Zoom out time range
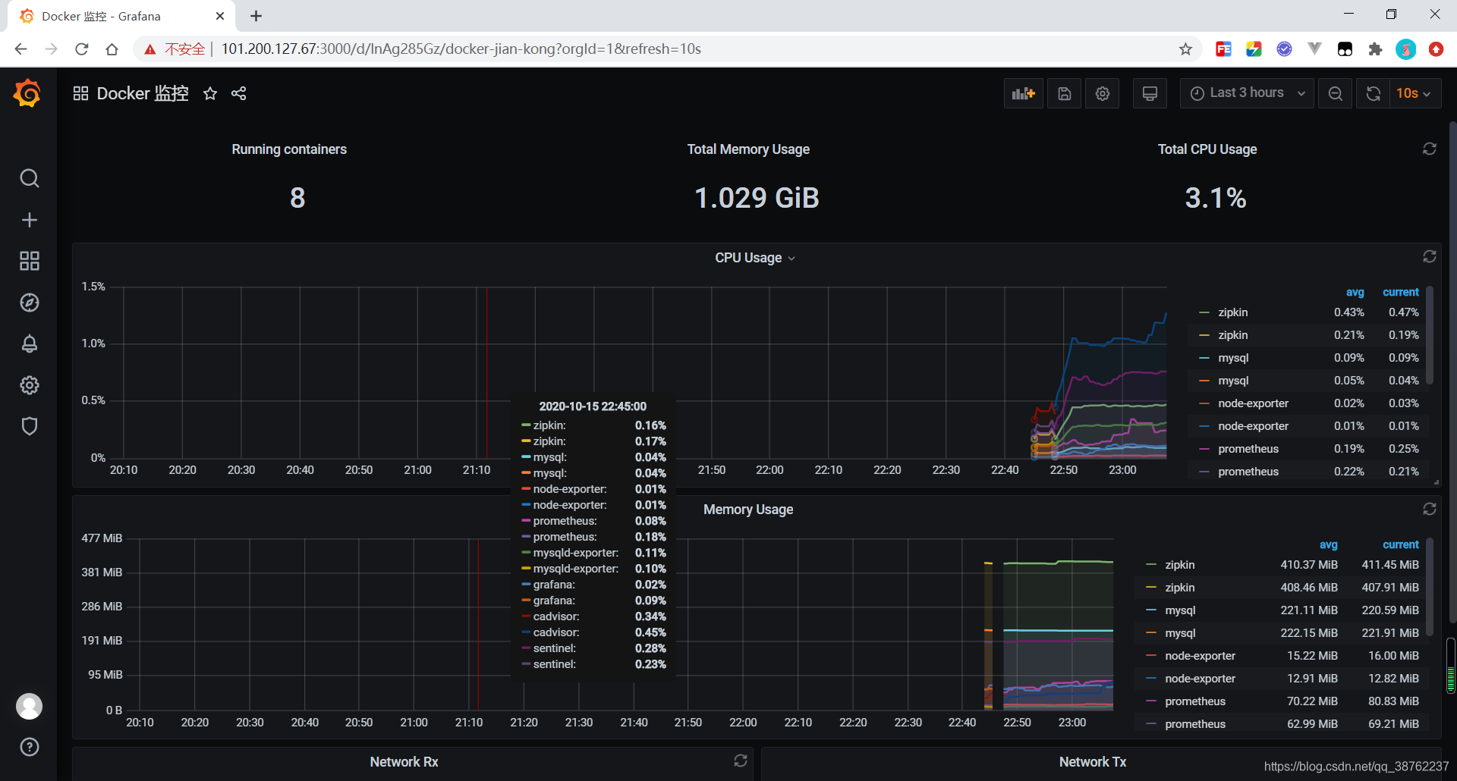This screenshot has height=781, width=1457. (x=1335, y=93)
